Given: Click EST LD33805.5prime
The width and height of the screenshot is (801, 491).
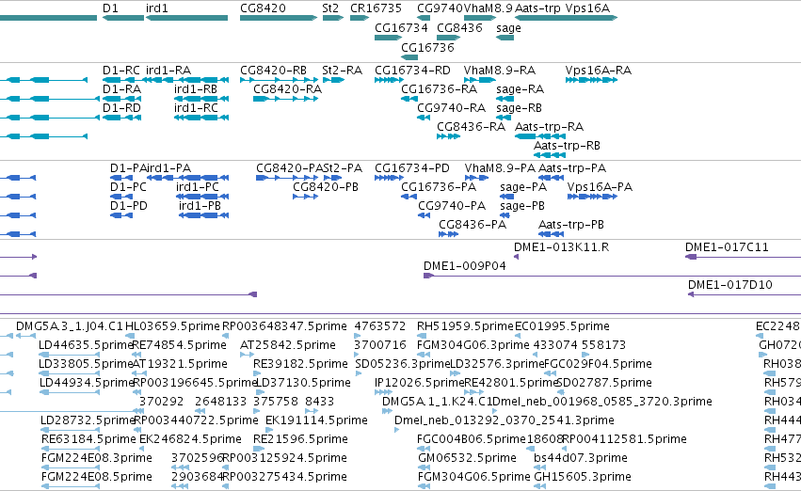Looking at the screenshot, I should [x=69, y=373].
